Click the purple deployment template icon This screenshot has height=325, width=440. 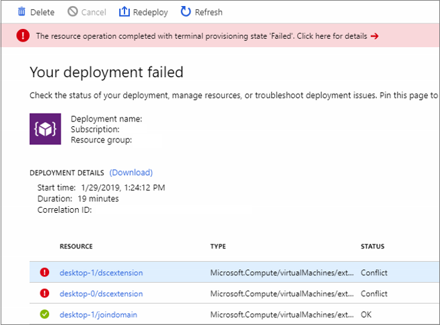(45, 129)
